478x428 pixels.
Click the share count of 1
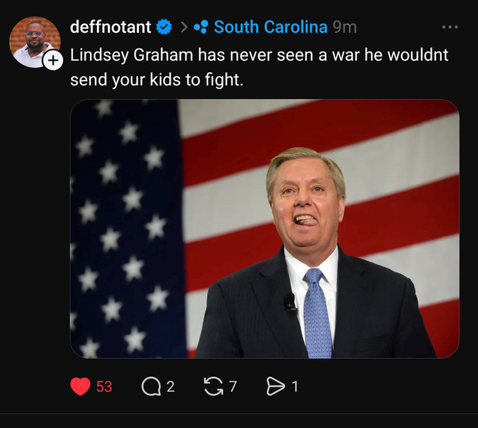[295, 387]
